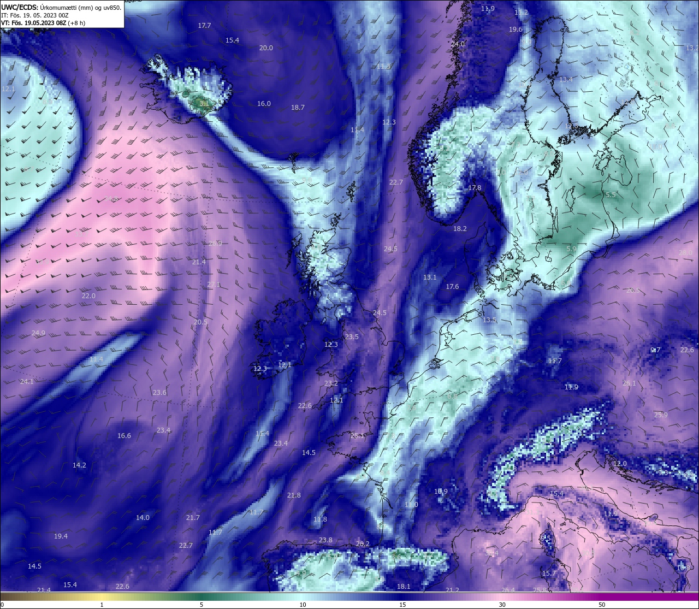Viewport: 699px width, 609px height.
Task: Click the value 12.0 over northern Italy
Action: click(620, 464)
